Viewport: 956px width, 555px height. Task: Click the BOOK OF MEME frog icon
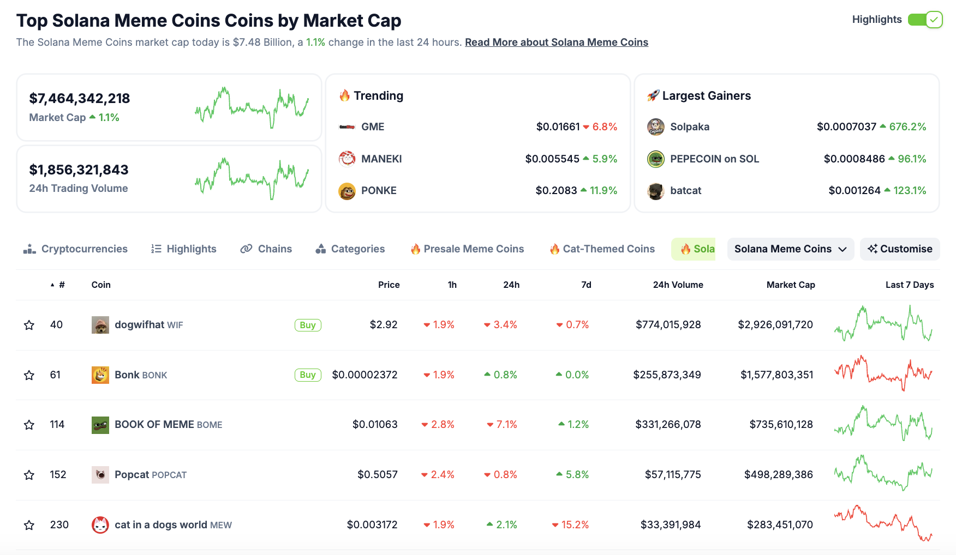[x=100, y=425]
